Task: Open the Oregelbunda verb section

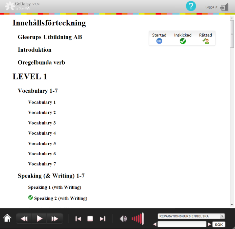Action: click(x=41, y=63)
